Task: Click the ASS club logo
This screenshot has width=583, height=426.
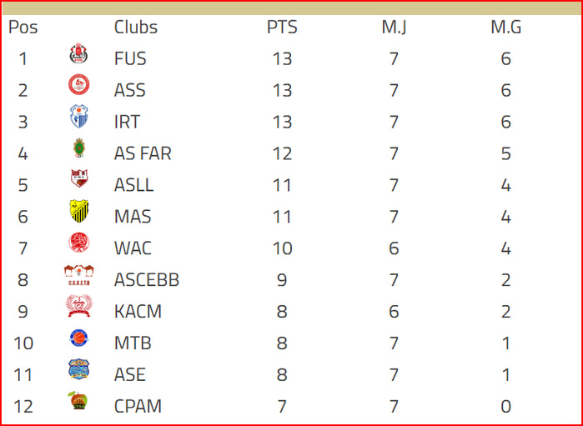Action: point(78,85)
